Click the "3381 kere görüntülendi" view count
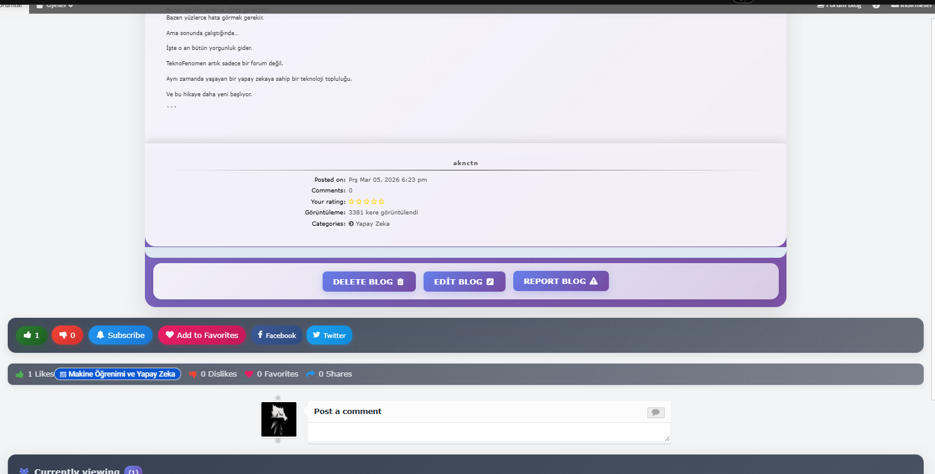 tap(383, 213)
